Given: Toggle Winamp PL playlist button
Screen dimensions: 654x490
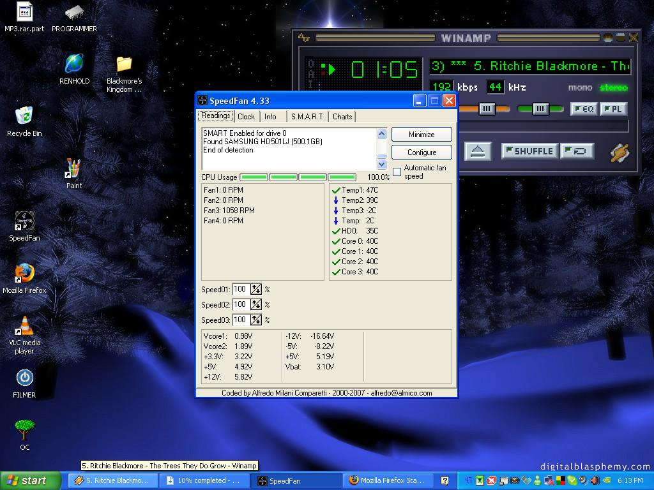Looking at the screenshot, I should (613, 109).
